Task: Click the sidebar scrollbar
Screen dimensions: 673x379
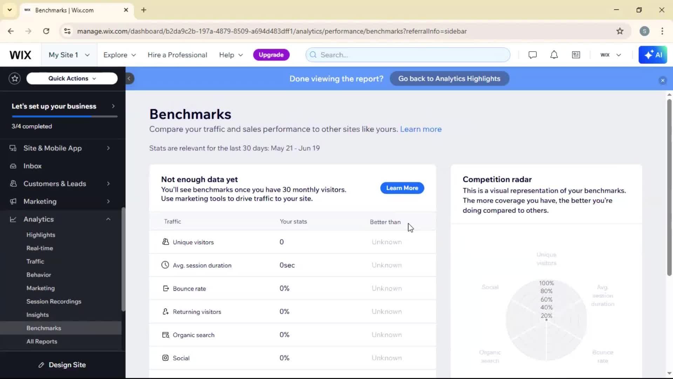Action: pos(123,260)
